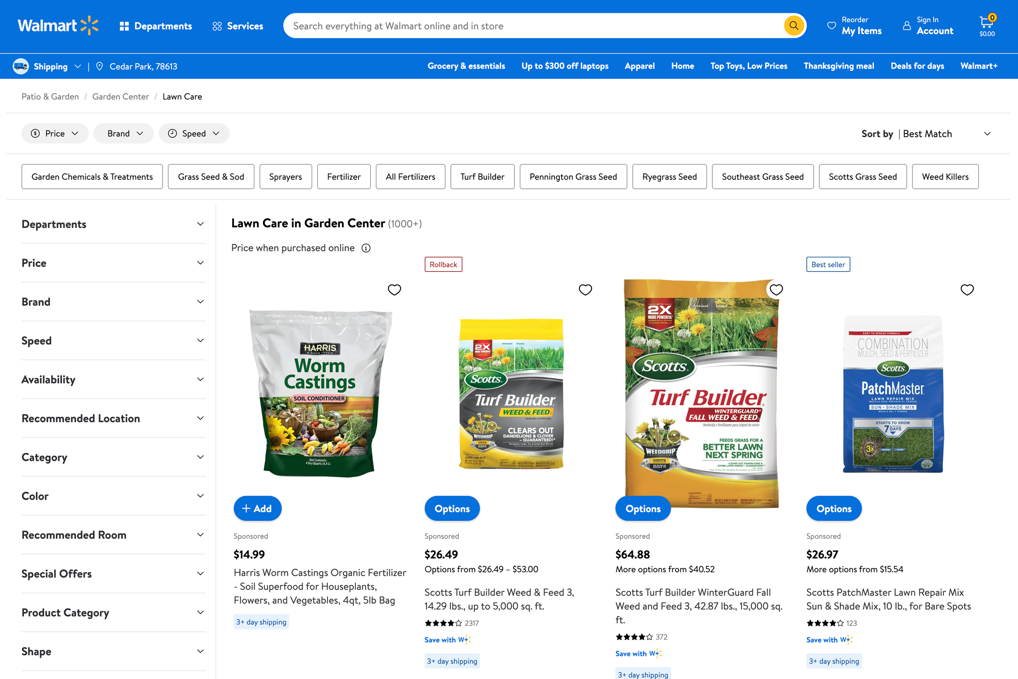Heart the Turf Builder Weed & Feed item

point(585,290)
